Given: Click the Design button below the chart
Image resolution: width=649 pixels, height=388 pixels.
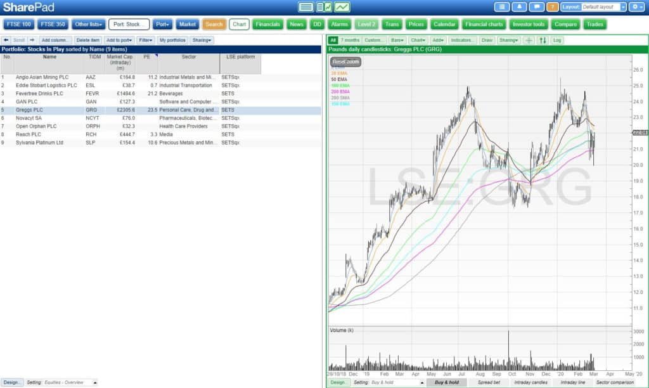Looking at the screenshot, I should point(338,383).
